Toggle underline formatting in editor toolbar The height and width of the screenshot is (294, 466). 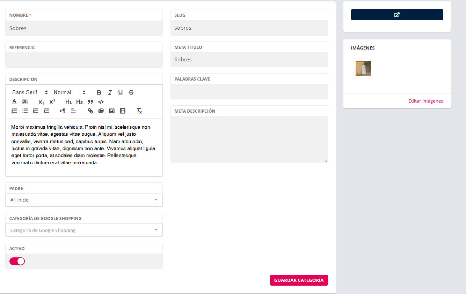click(x=121, y=92)
